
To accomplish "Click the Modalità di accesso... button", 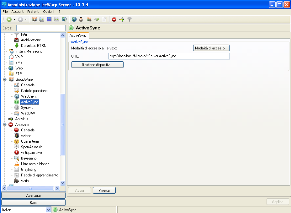I will 211,48.
